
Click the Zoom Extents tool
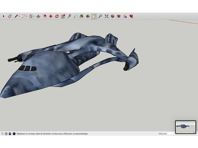107,16
